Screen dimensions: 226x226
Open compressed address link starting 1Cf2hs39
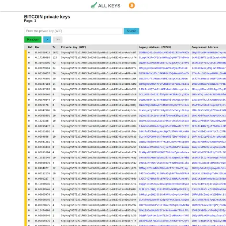pos(209,79)
